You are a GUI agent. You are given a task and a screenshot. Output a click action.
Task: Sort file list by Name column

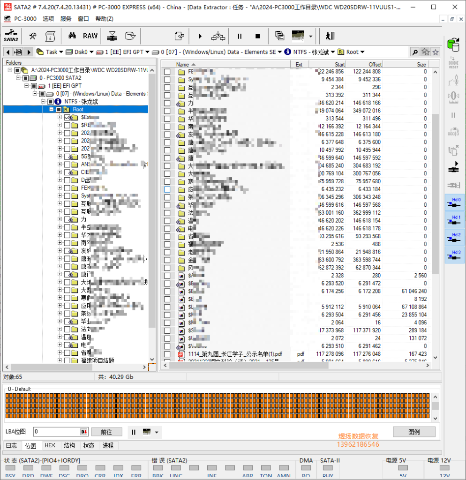[233, 64]
